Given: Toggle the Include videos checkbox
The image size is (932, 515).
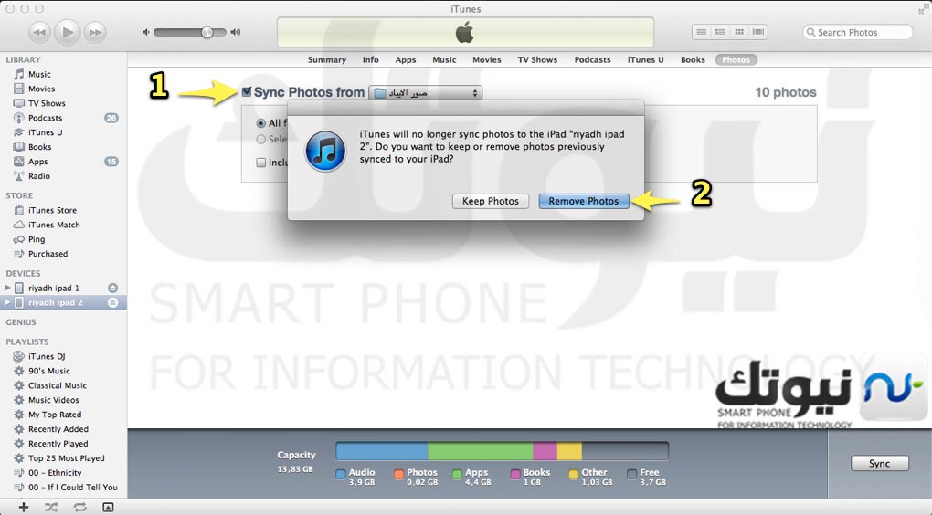Looking at the screenshot, I should click(260, 163).
